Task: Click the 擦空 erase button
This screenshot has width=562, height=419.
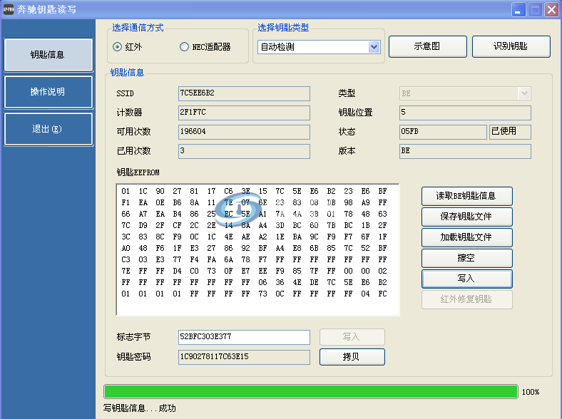Action: tap(466, 258)
